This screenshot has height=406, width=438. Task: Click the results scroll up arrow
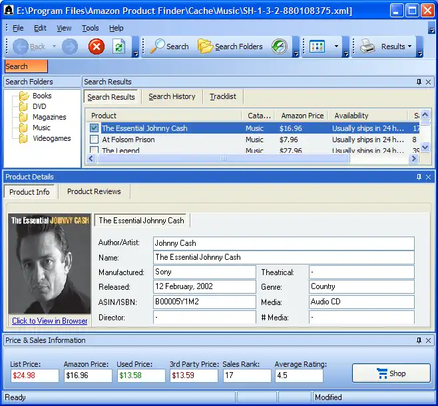pos(425,114)
